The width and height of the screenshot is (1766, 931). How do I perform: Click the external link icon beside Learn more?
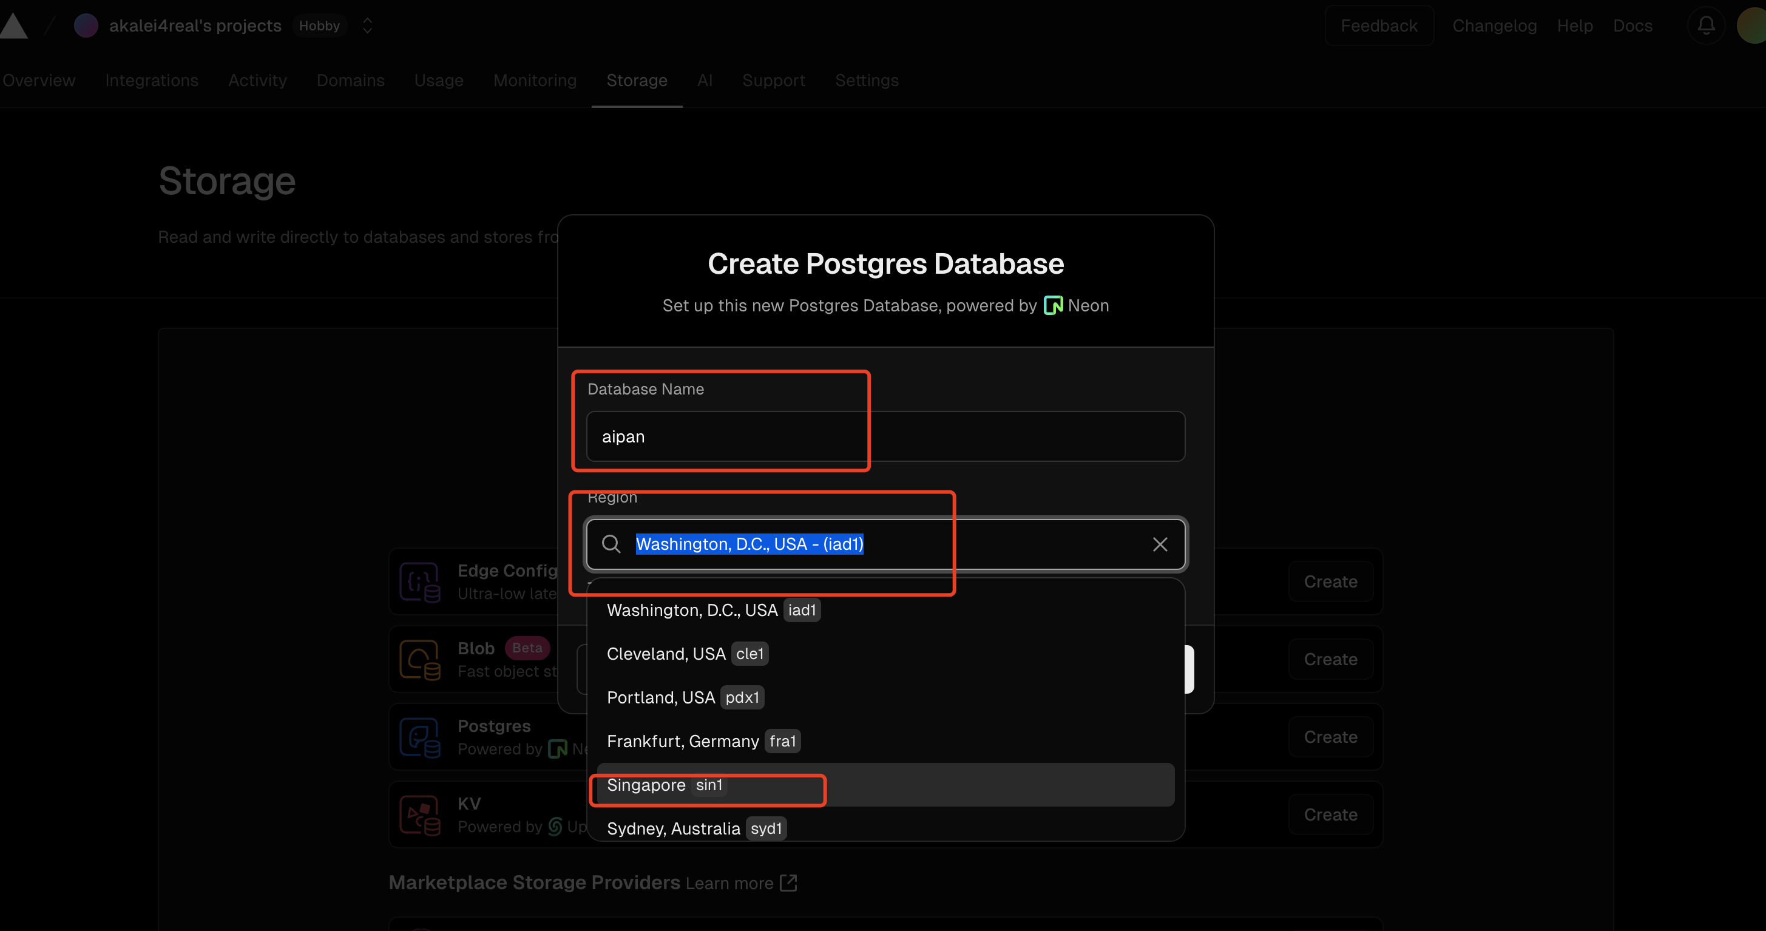[788, 882]
